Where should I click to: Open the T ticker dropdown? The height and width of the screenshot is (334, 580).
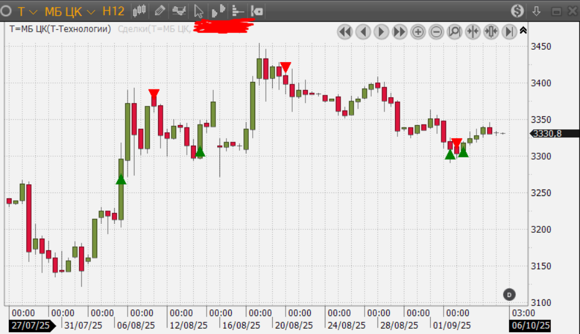27,11
